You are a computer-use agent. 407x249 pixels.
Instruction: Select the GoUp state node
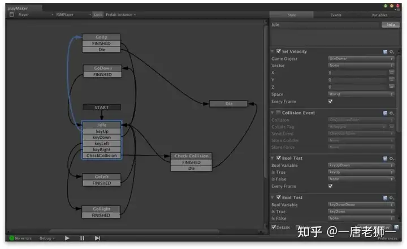(101, 37)
